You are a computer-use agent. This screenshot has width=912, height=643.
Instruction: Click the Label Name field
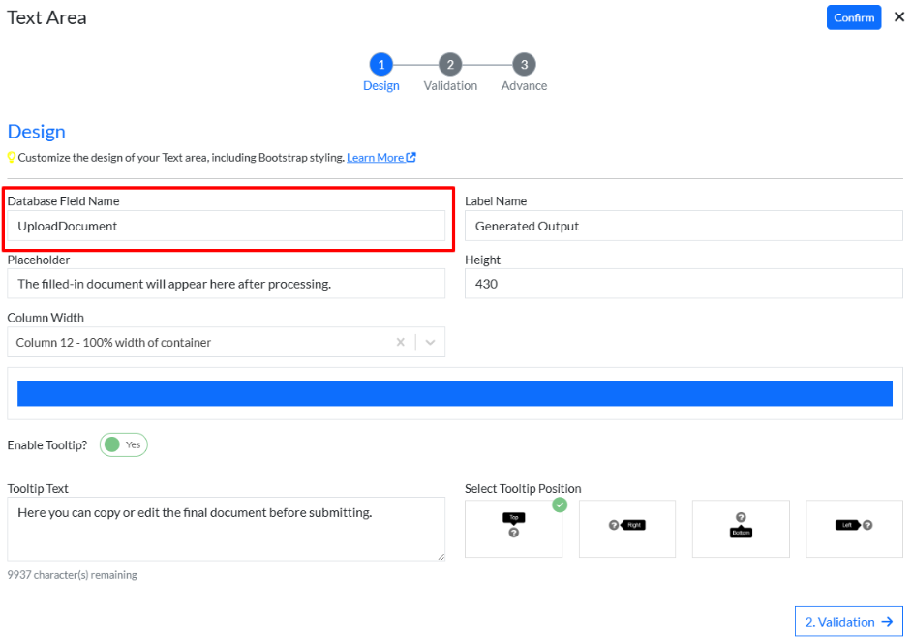(683, 227)
